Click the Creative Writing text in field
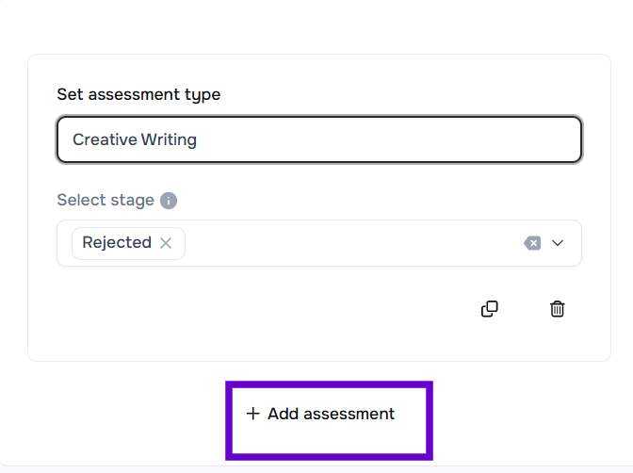The image size is (633, 473). pyautogui.click(x=135, y=139)
